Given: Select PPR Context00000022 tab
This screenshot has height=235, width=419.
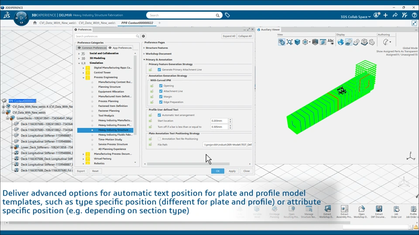Looking at the screenshot, I should (x=137, y=23).
